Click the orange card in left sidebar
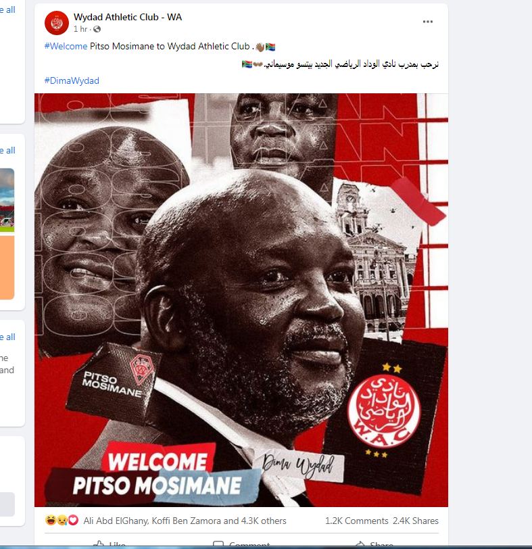532x549 pixels. (7, 268)
